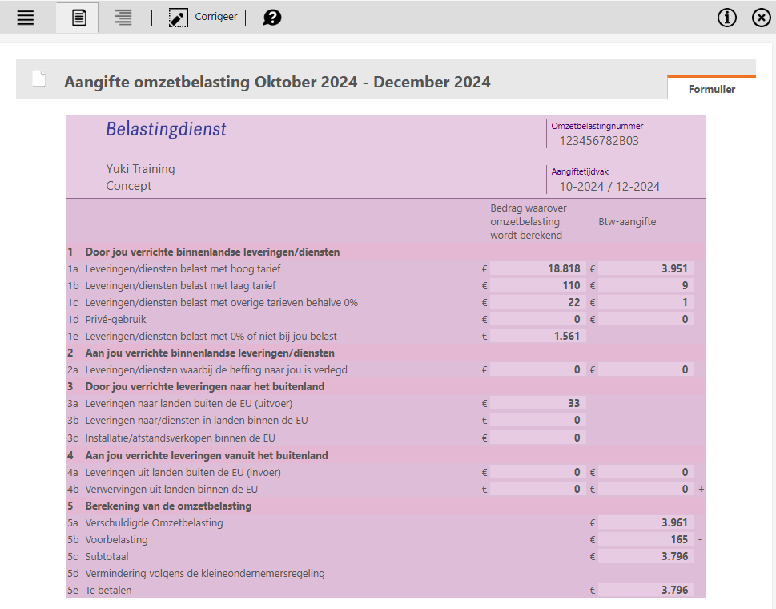This screenshot has height=609, width=776.
Task: Select the 1e amount field 1.561
Action: tap(538, 336)
